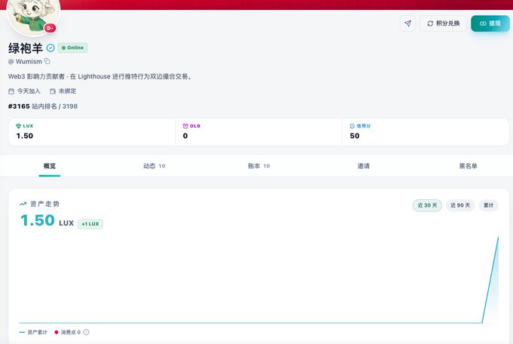The width and height of the screenshot is (513, 344).
Task: Toggle the 消费点 legend entry
Action: coord(67,332)
